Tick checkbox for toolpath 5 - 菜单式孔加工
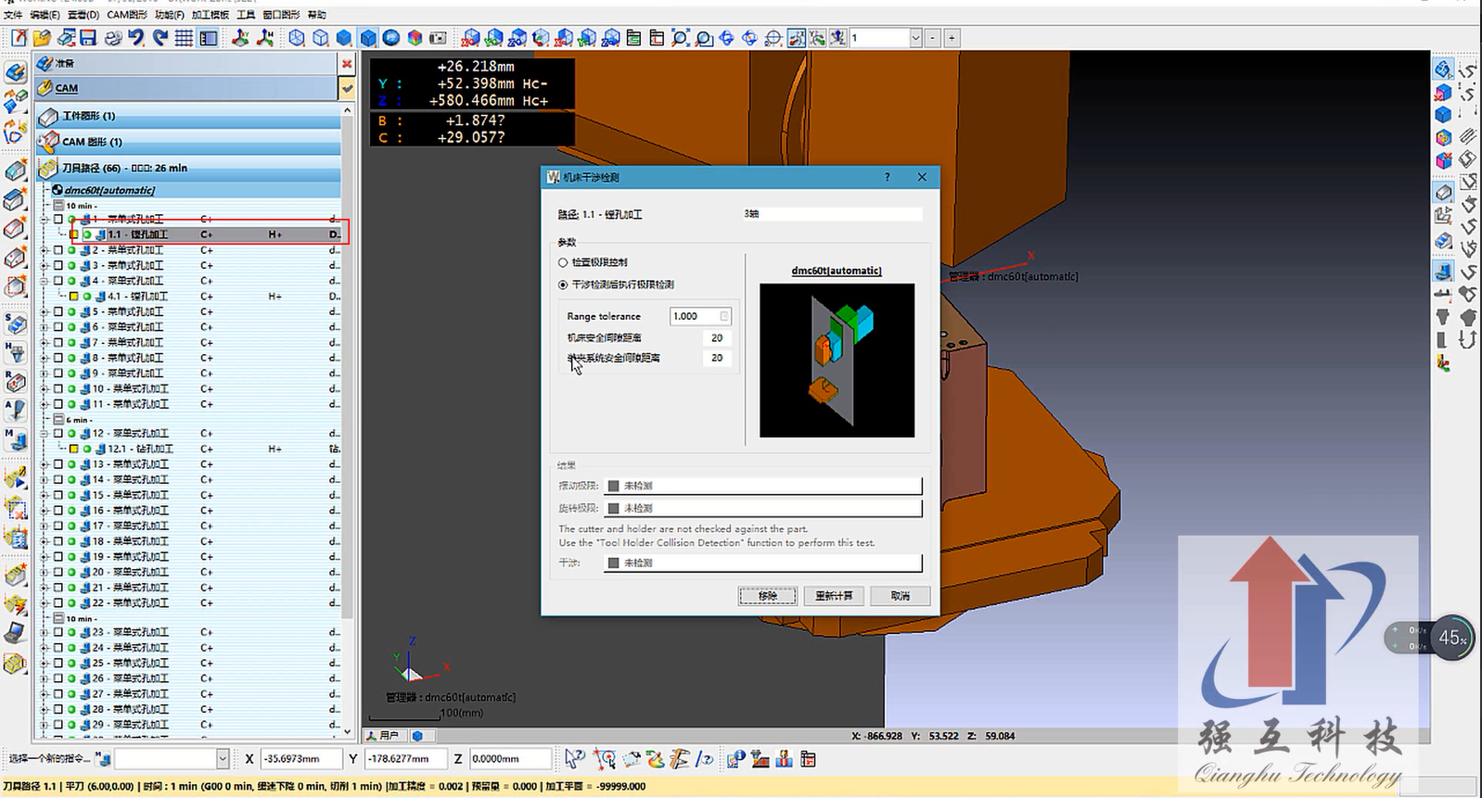Screen dimensions: 1482x798 [x=58, y=311]
